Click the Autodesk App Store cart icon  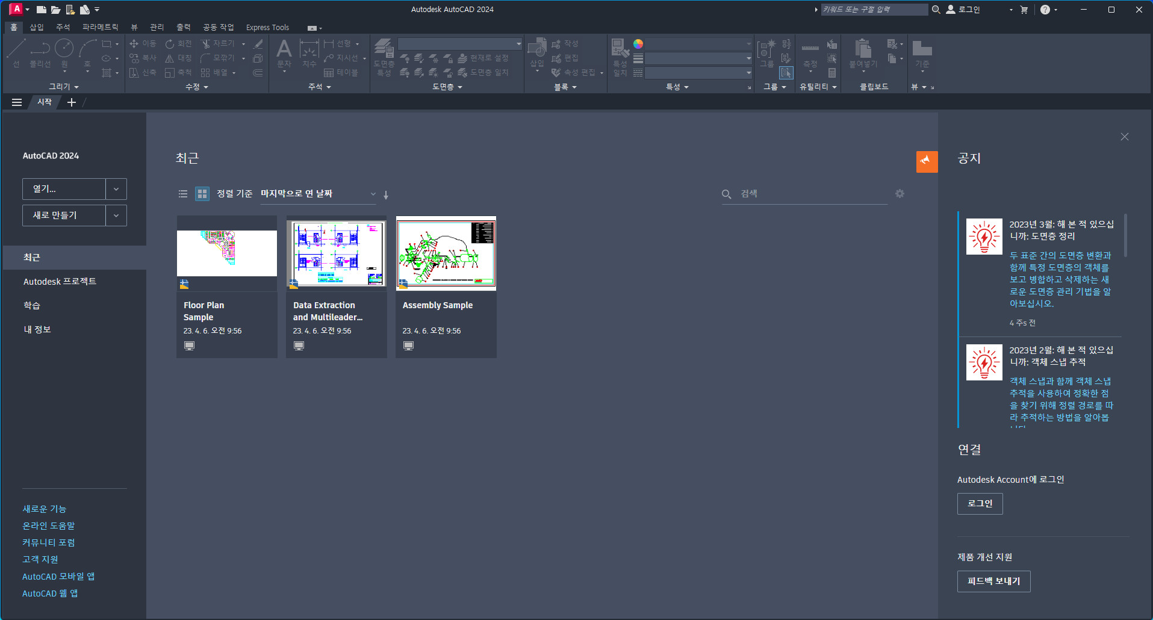tap(1024, 10)
